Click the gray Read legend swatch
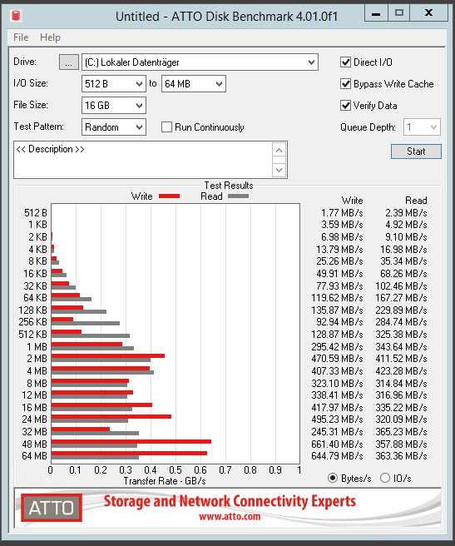Viewport: 455px width, 546px height. 239,196
